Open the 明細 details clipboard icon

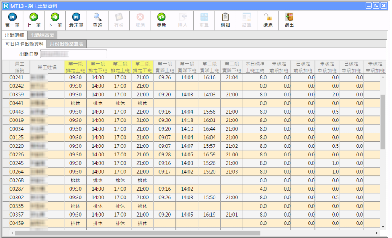click(225, 20)
